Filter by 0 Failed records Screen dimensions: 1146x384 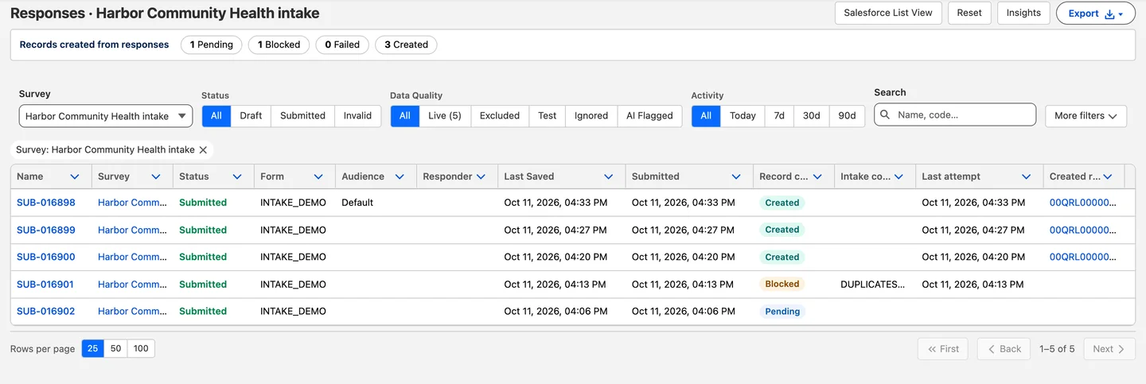(x=342, y=45)
